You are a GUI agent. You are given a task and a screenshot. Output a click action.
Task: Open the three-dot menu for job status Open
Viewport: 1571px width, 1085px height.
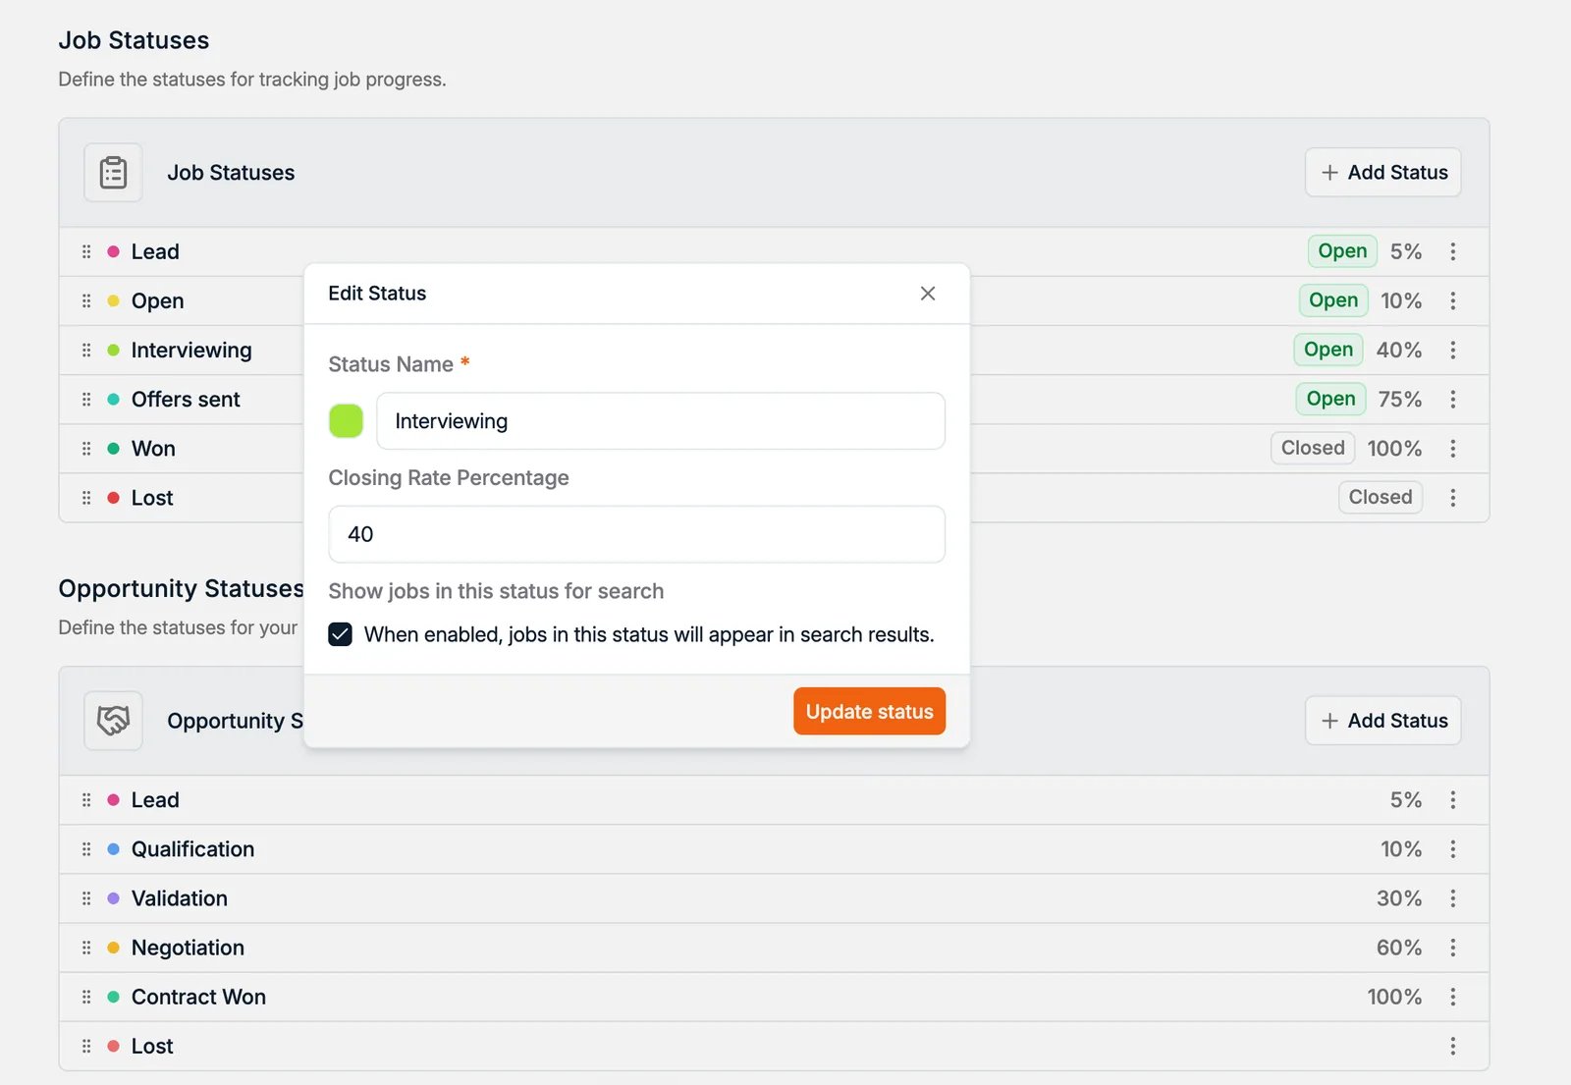(x=1453, y=300)
